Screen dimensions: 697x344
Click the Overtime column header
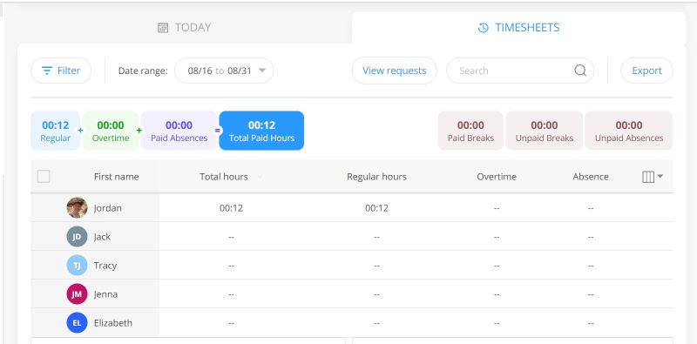[497, 177]
